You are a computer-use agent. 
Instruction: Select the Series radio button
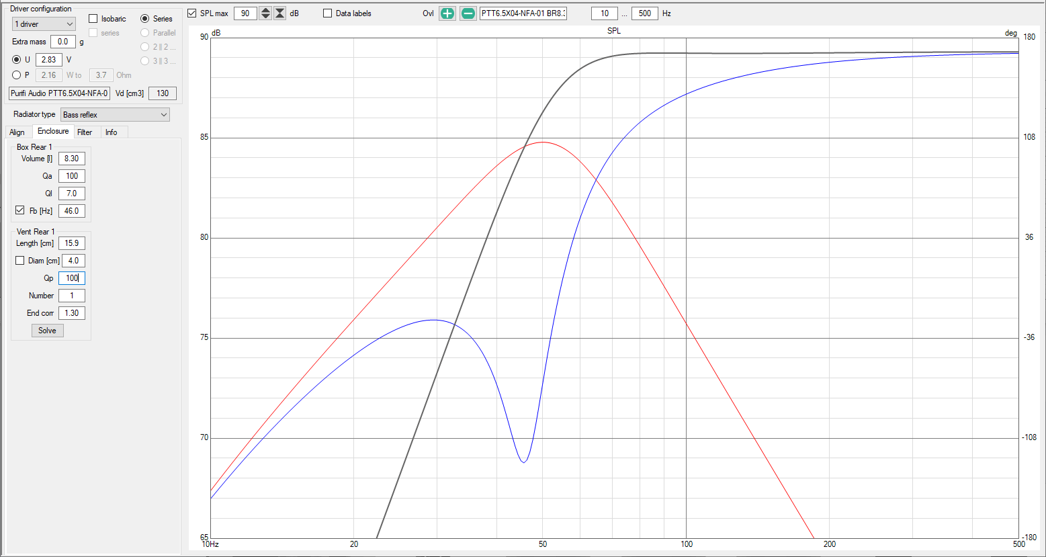pyautogui.click(x=144, y=19)
